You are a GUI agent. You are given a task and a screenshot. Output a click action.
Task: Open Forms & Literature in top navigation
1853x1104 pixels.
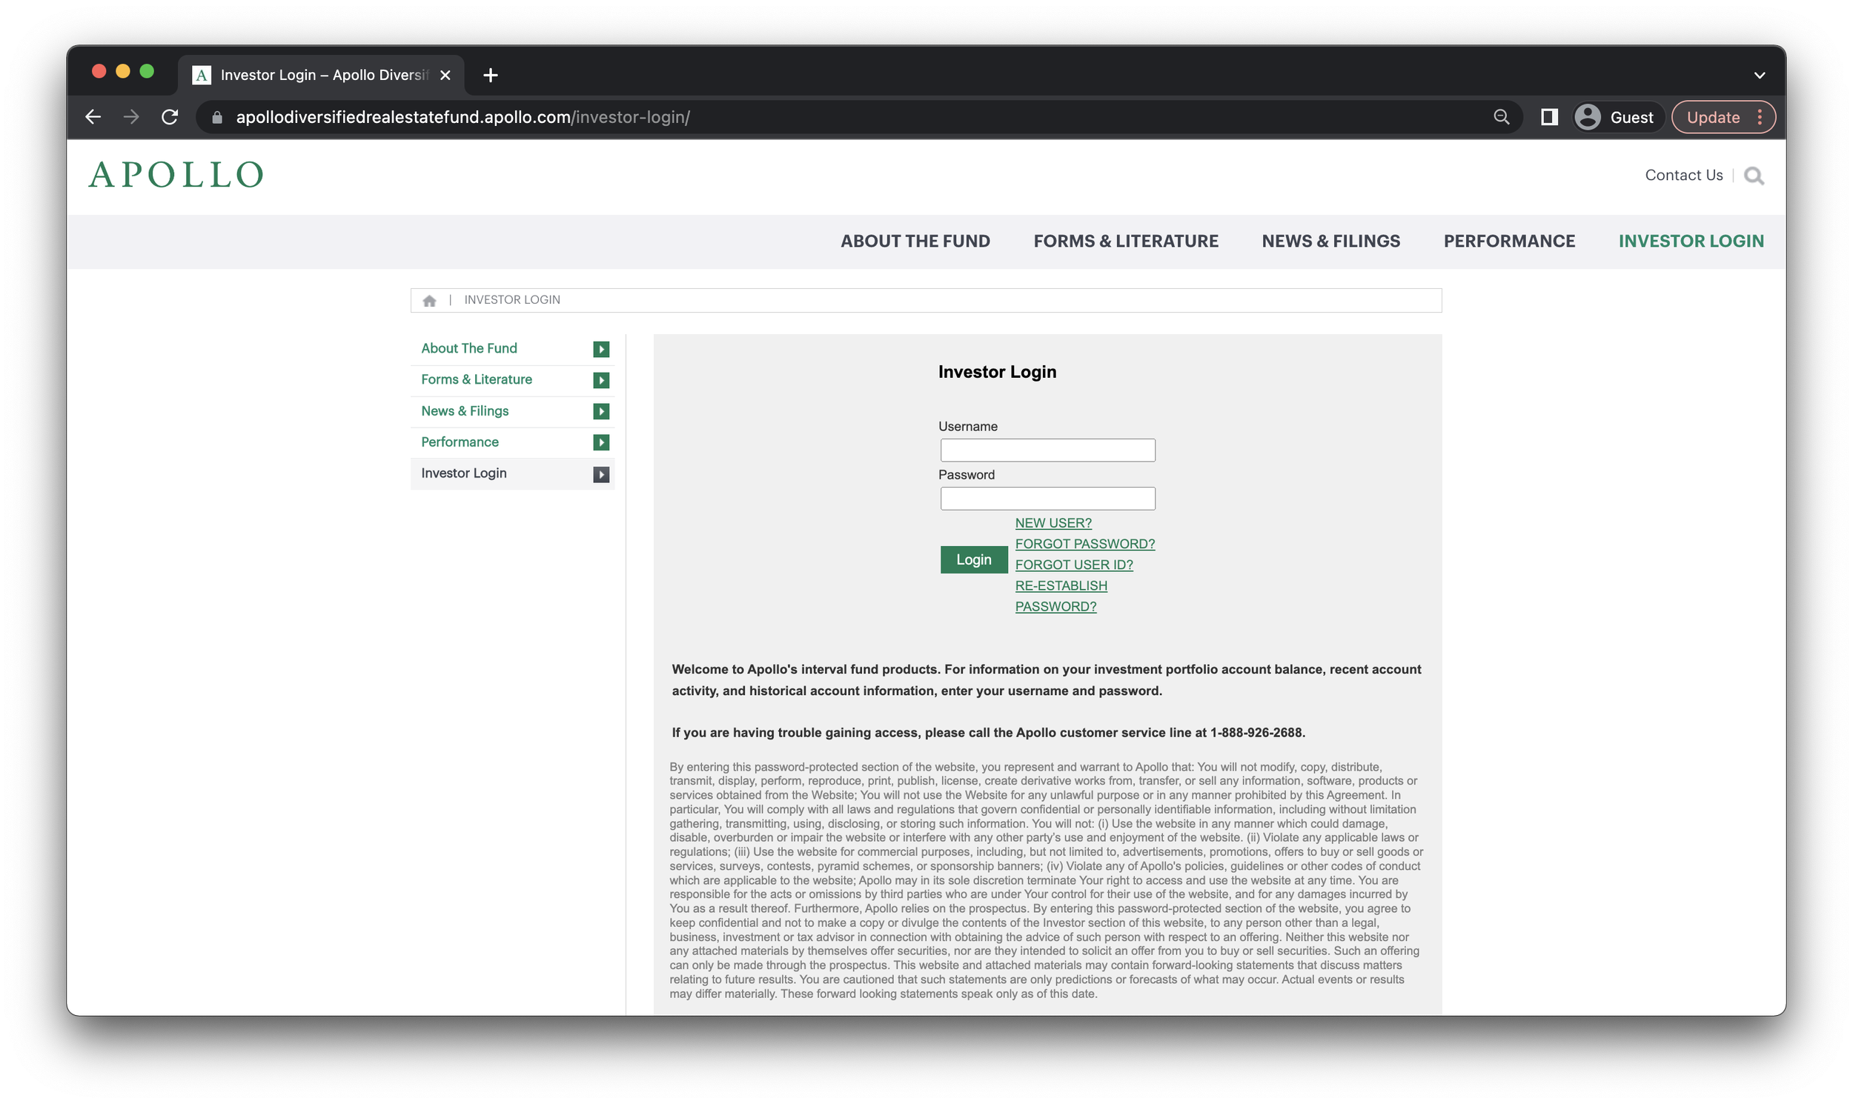point(1126,241)
